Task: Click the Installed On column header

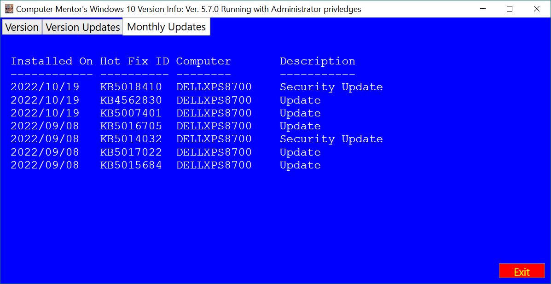Action: tap(52, 61)
